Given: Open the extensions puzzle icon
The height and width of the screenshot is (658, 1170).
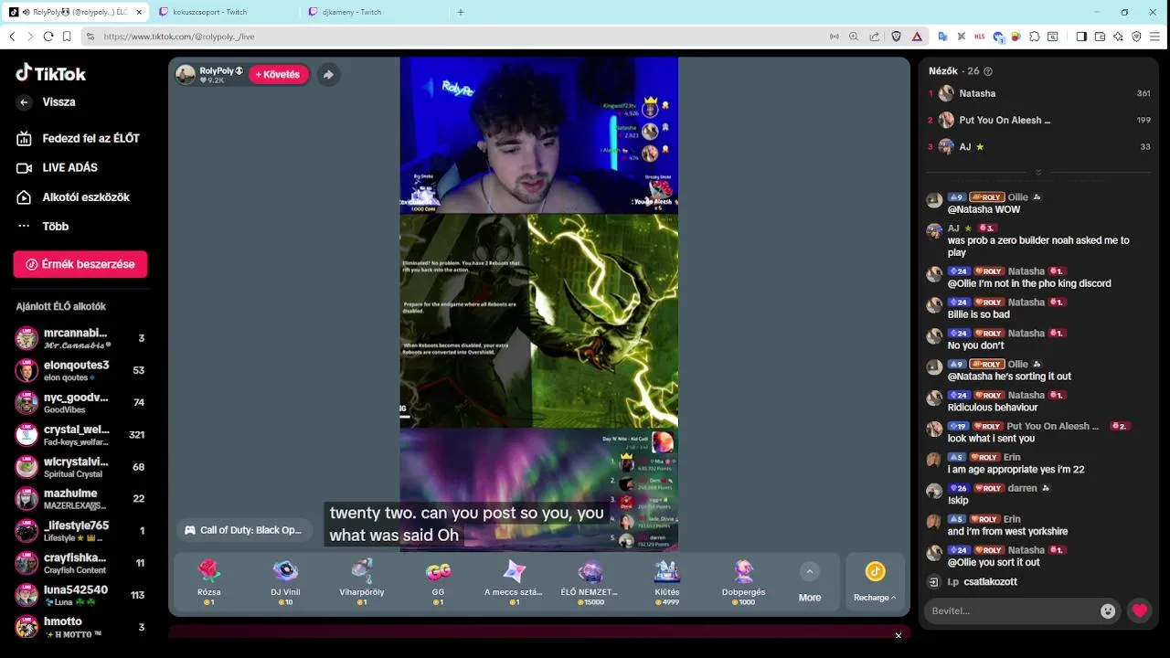Looking at the screenshot, I should pyautogui.click(x=1035, y=37).
